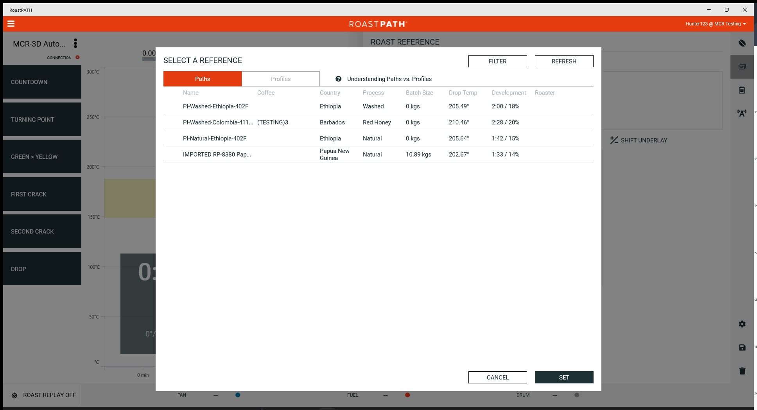
Task: Click the SHIFT UNDERLAY label
Action: pos(644,140)
